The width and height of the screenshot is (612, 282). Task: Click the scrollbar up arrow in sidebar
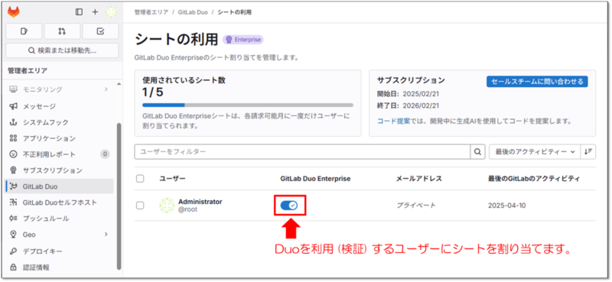click(119, 84)
